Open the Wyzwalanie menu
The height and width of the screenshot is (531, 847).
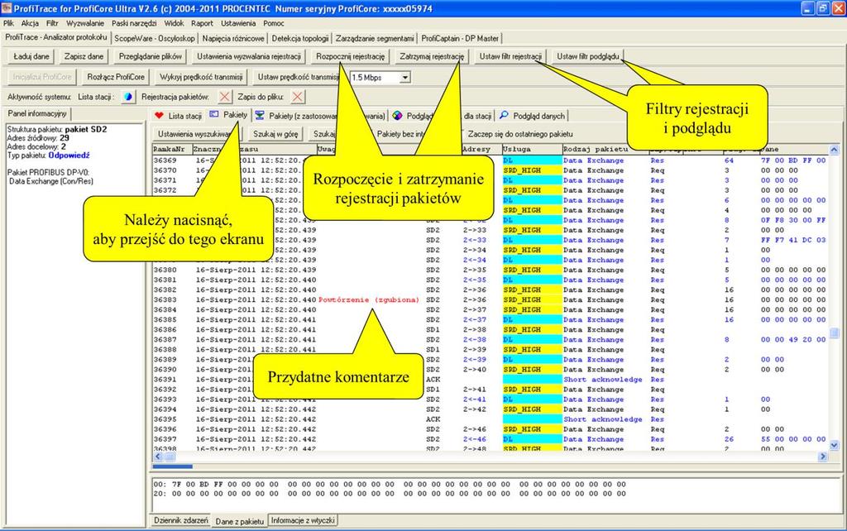pos(85,23)
